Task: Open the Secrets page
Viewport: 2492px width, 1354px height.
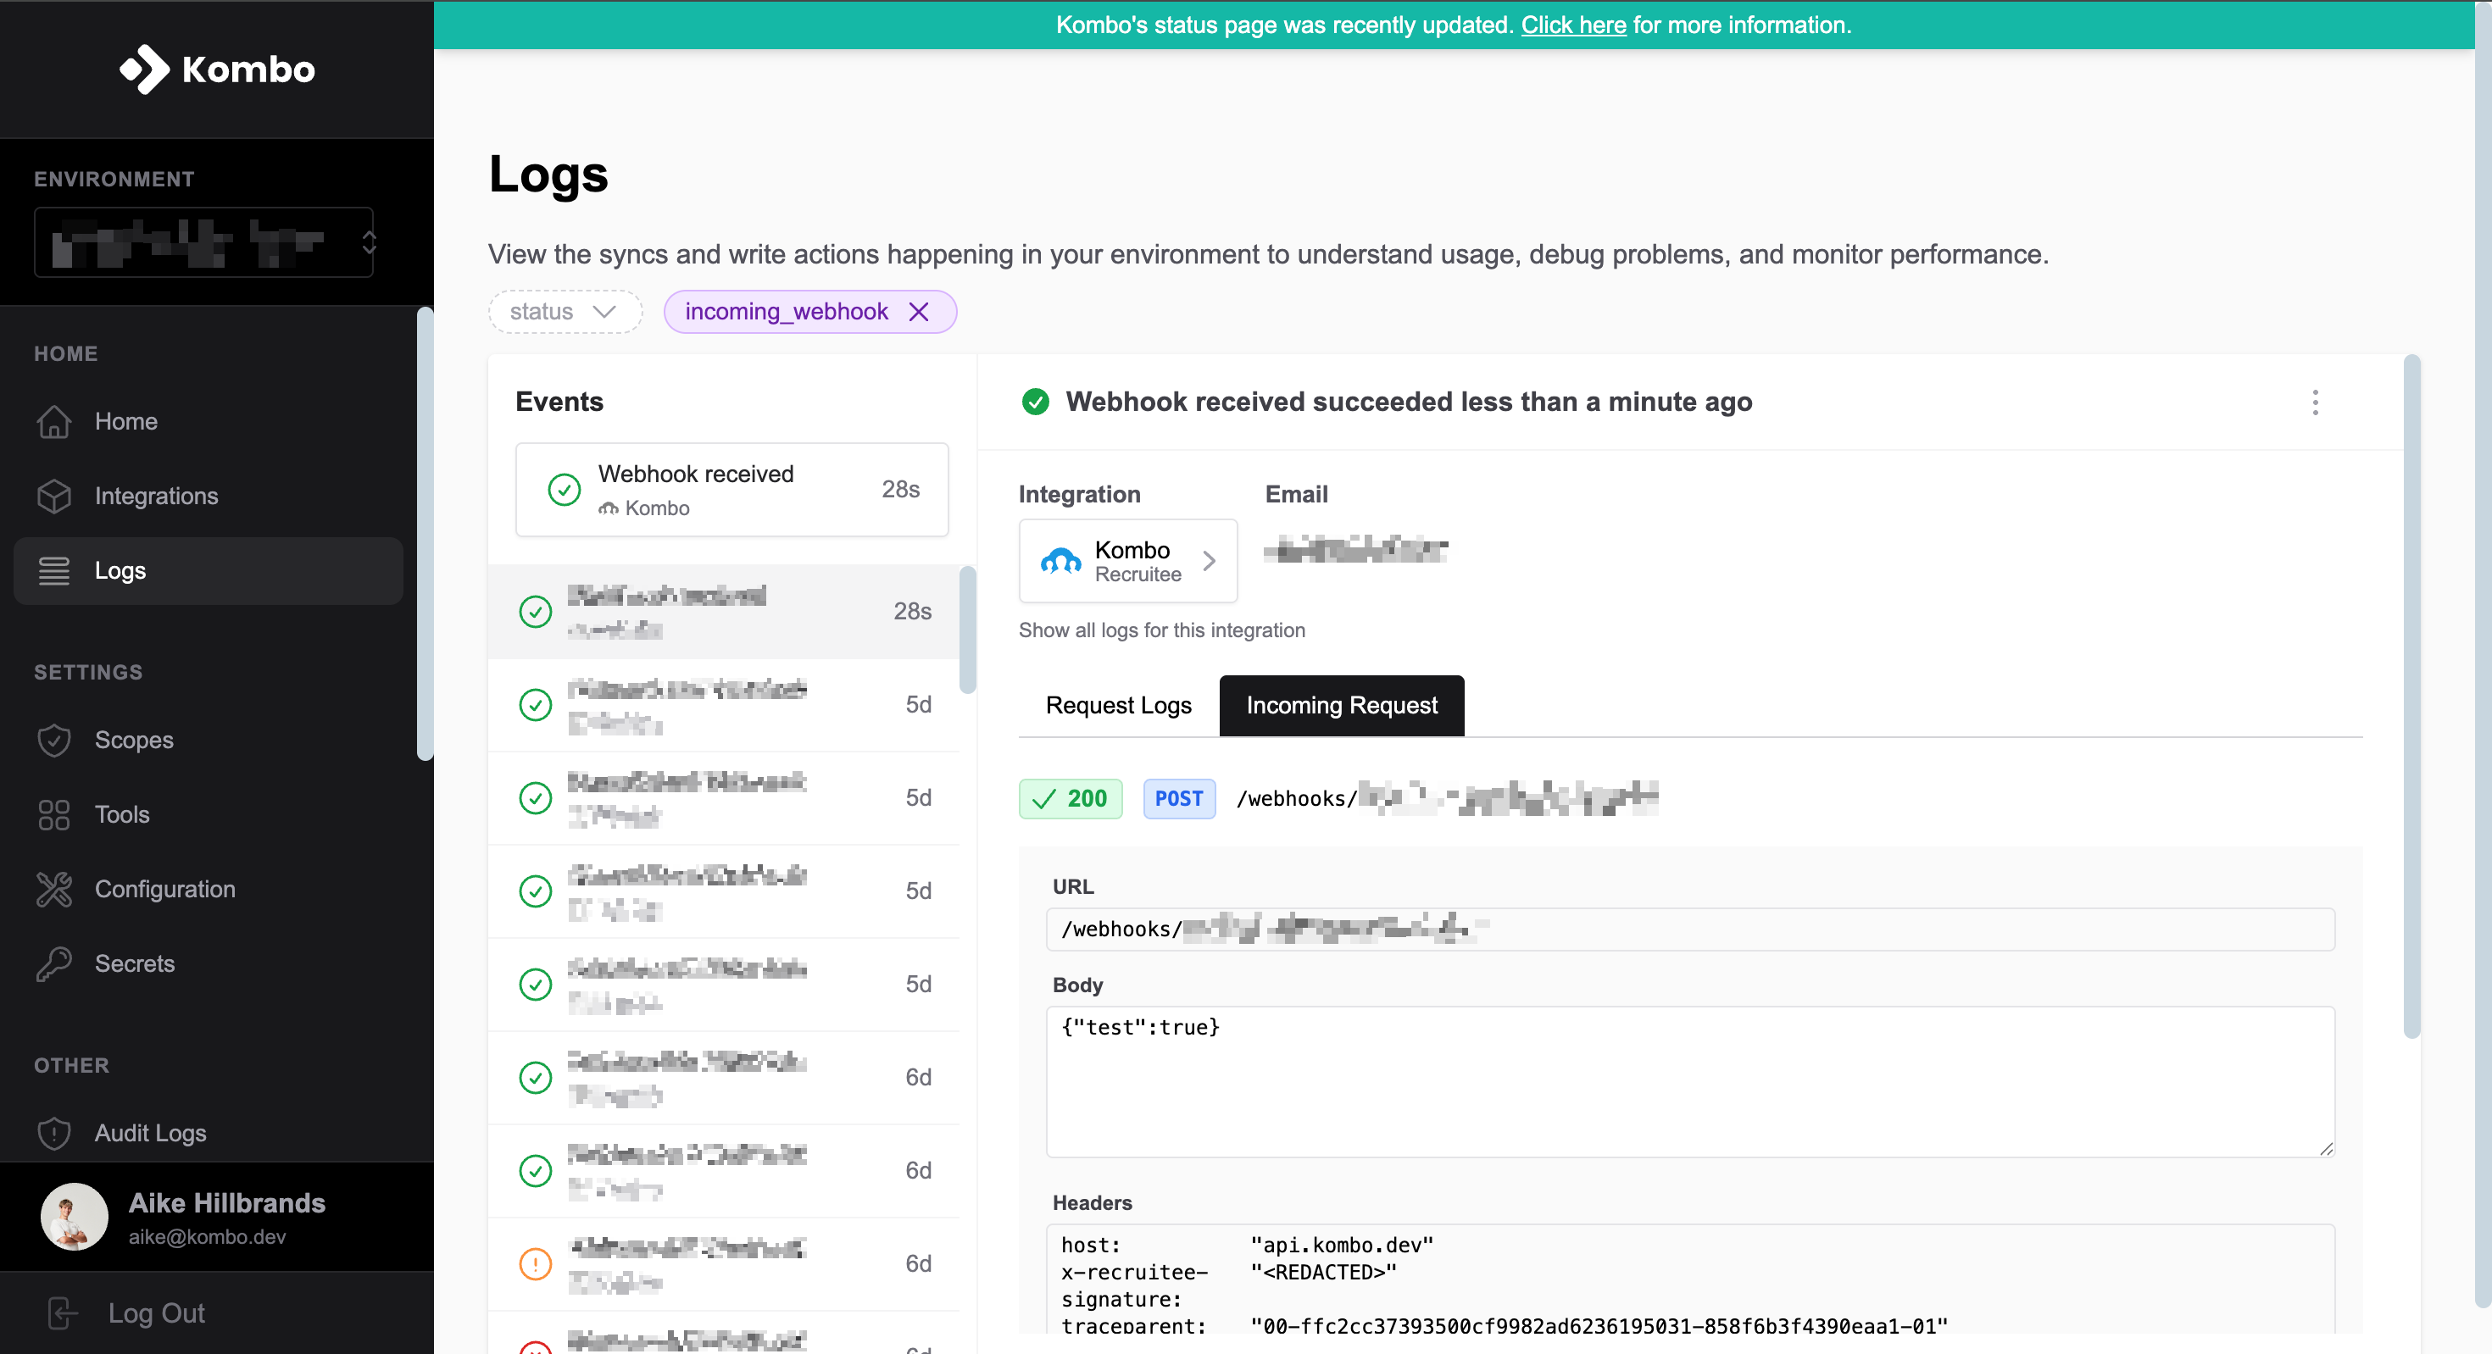Action: [208, 963]
